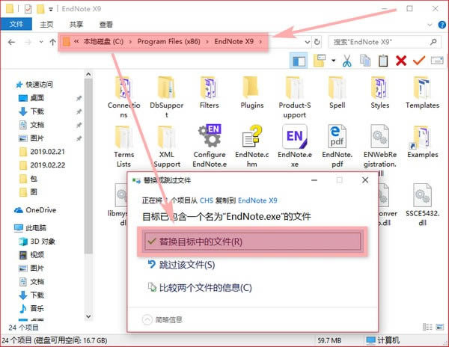Select 快速访问 in navigation pane

pyautogui.click(x=34, y=85)
